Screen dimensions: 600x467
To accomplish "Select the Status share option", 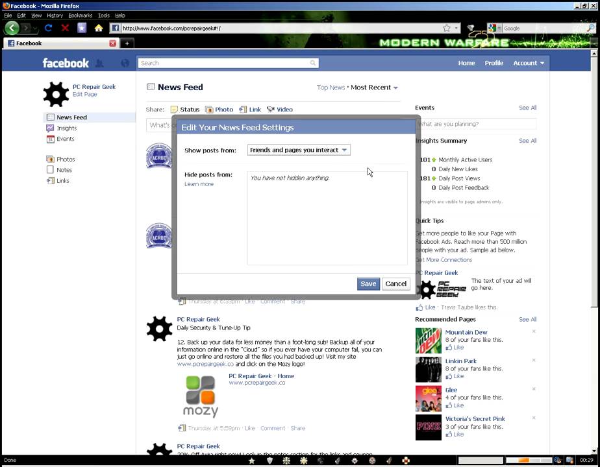I will click(185, 110).
